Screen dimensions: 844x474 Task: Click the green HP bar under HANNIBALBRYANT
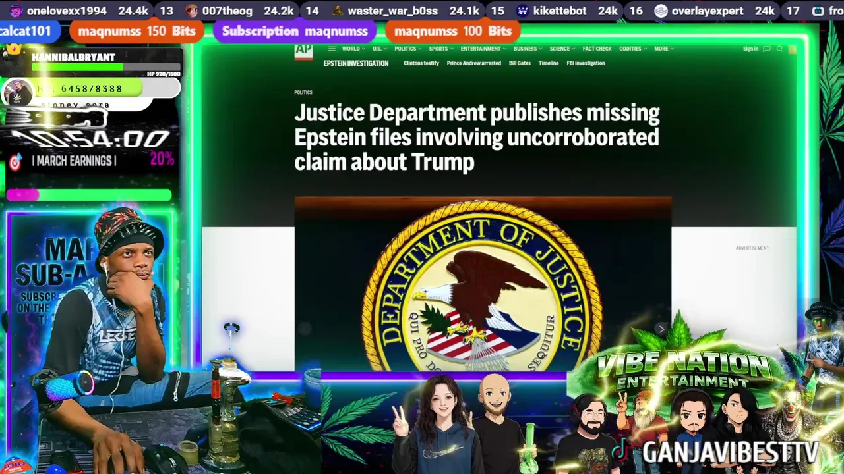pyautogui.click(x=105, y=67)
